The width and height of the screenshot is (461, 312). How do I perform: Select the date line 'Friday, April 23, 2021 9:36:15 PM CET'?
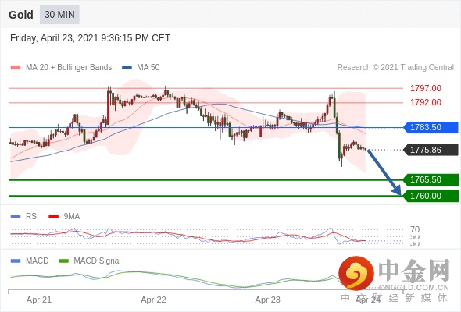(x=91, y=38)
